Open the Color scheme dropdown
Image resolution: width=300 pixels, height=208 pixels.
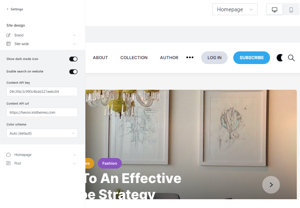point(42,133)
